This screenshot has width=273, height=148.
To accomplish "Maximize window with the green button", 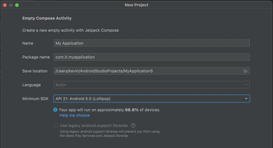I will 17,5.
